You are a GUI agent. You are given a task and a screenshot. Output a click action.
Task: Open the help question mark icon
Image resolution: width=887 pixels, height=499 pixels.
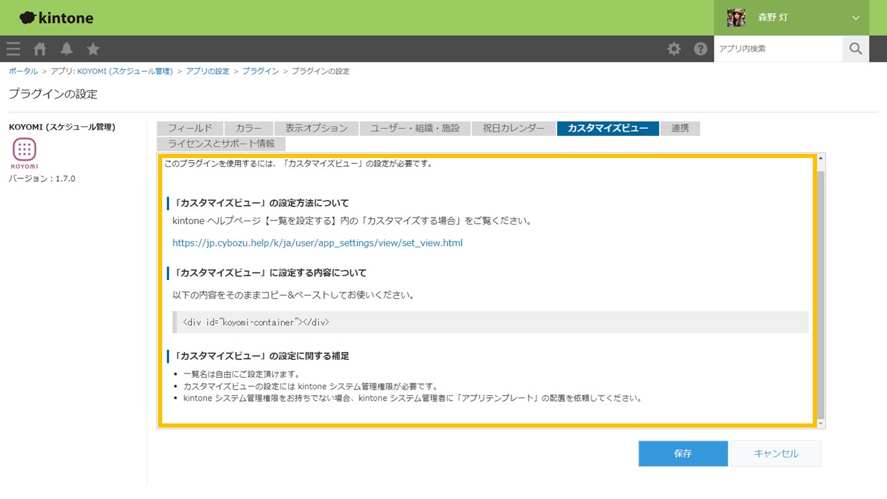click(x=701, y=49)
